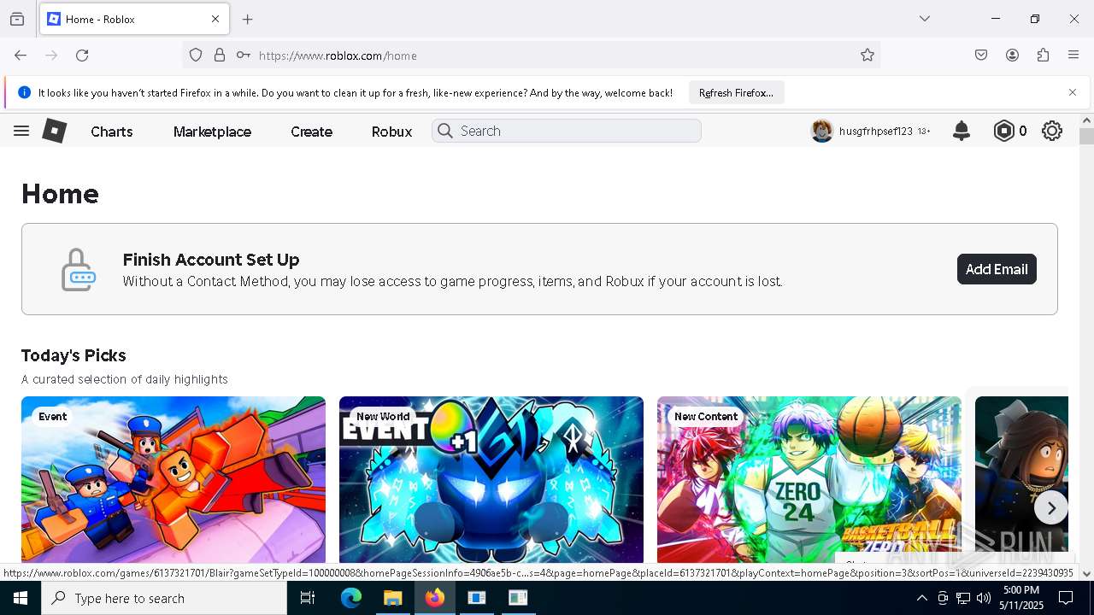Click the Today's Picks heading

[74, 355]
